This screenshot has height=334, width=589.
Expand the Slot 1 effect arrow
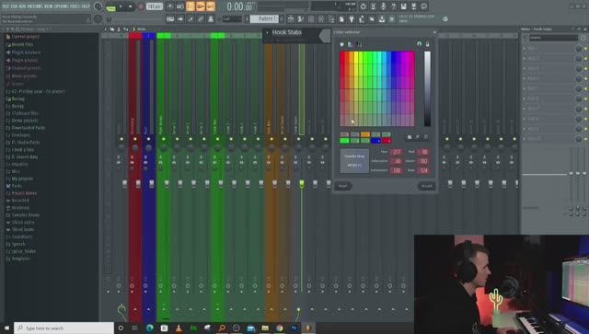point(525,49)
